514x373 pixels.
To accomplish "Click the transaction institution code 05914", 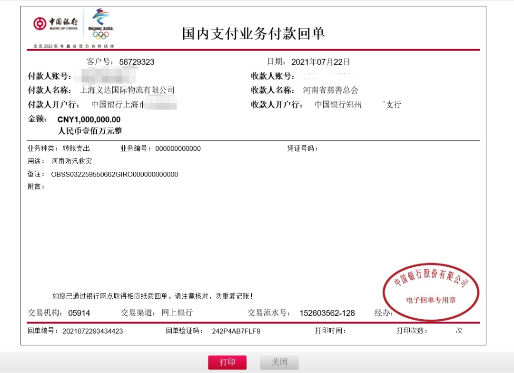I will [x=79, y=313].
